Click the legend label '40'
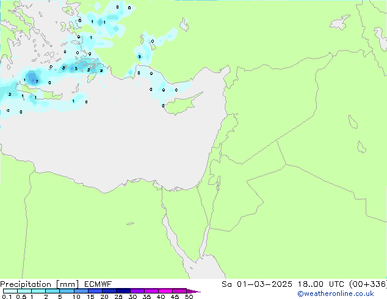This screenshot has height=299, width=387. pos(161,297)
